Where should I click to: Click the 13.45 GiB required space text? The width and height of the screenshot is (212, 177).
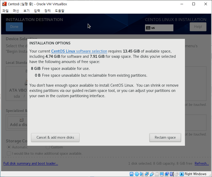click(x=131, y=51)
